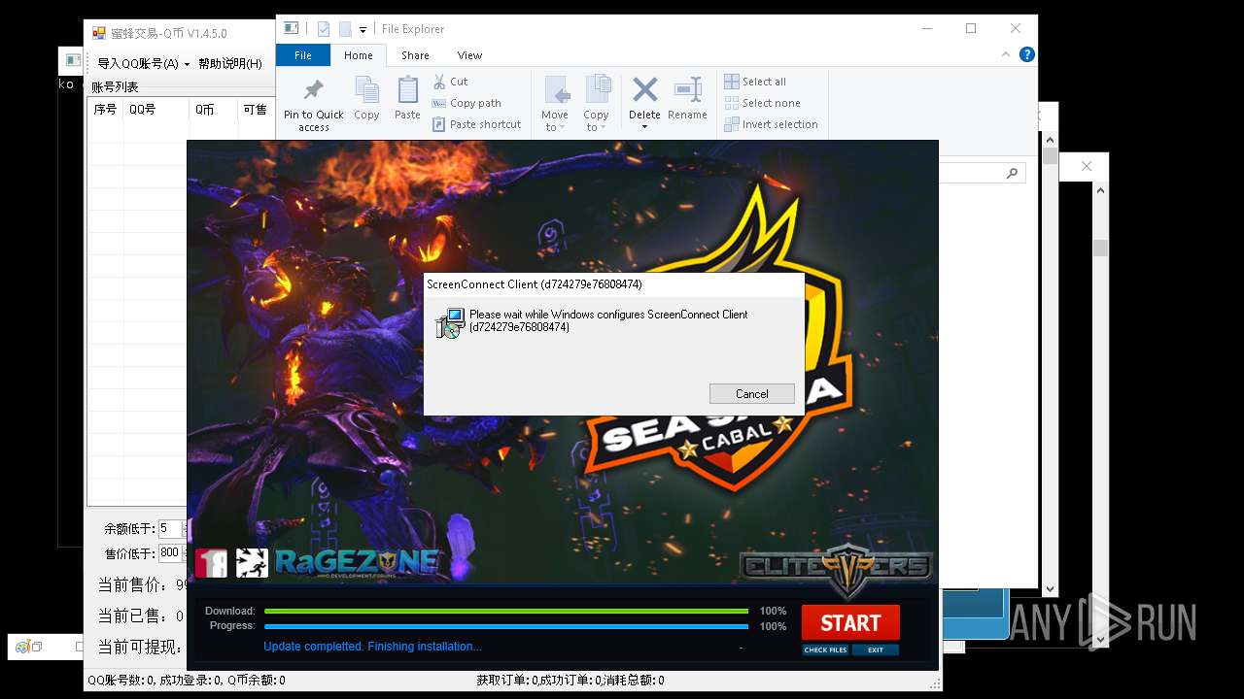Image resolution: width=1244 pixels, height=699 pixels.
Task: Open the 导入QQ账号(A) dropdown menu
Action: click(x=143, y=64)
